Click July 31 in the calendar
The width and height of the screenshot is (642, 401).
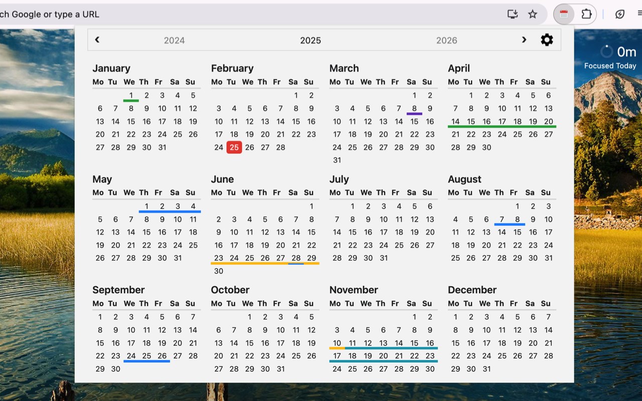tap(384, 258)
